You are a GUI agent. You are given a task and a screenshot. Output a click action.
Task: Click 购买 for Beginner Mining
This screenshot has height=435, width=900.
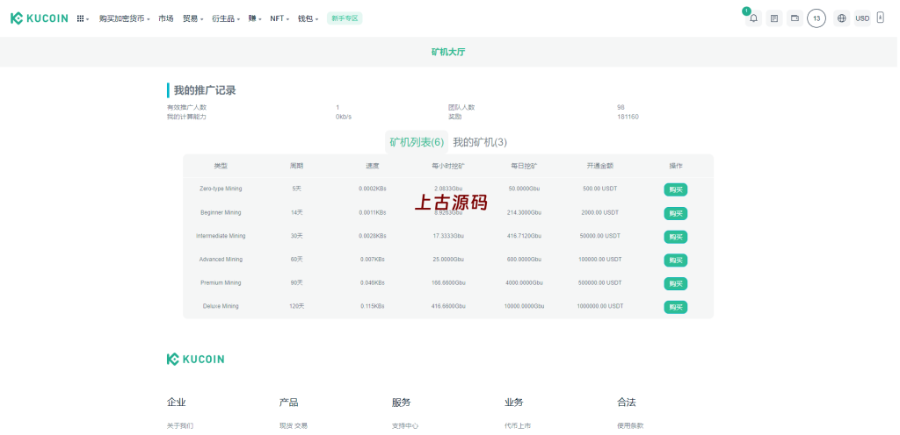click(676, 213)
